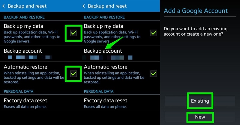240x125 pixels.
Task: Select Factory data reset on the leftmost screen
Action: coord(25,100)
